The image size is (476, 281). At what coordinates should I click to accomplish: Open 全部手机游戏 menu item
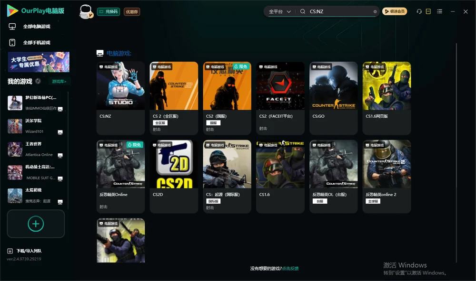(x=37, y=43)
